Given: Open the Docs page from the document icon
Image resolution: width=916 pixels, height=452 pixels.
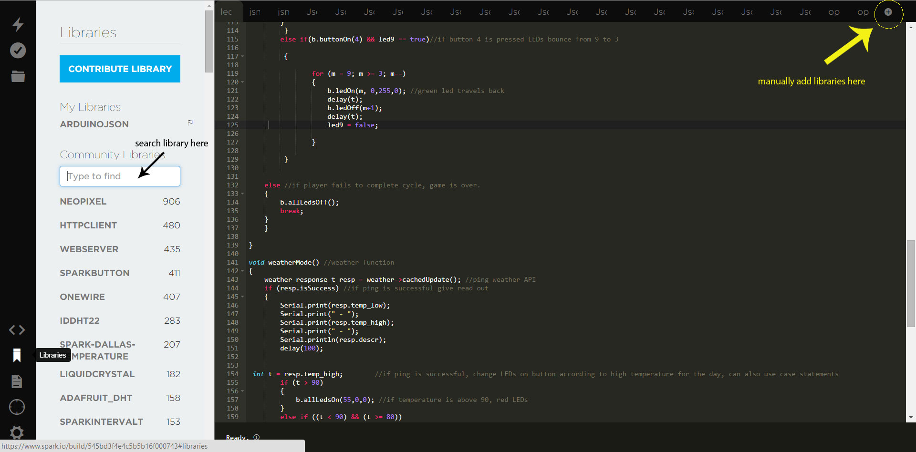Looking at the screenshot, I should (x=17, y=381).
